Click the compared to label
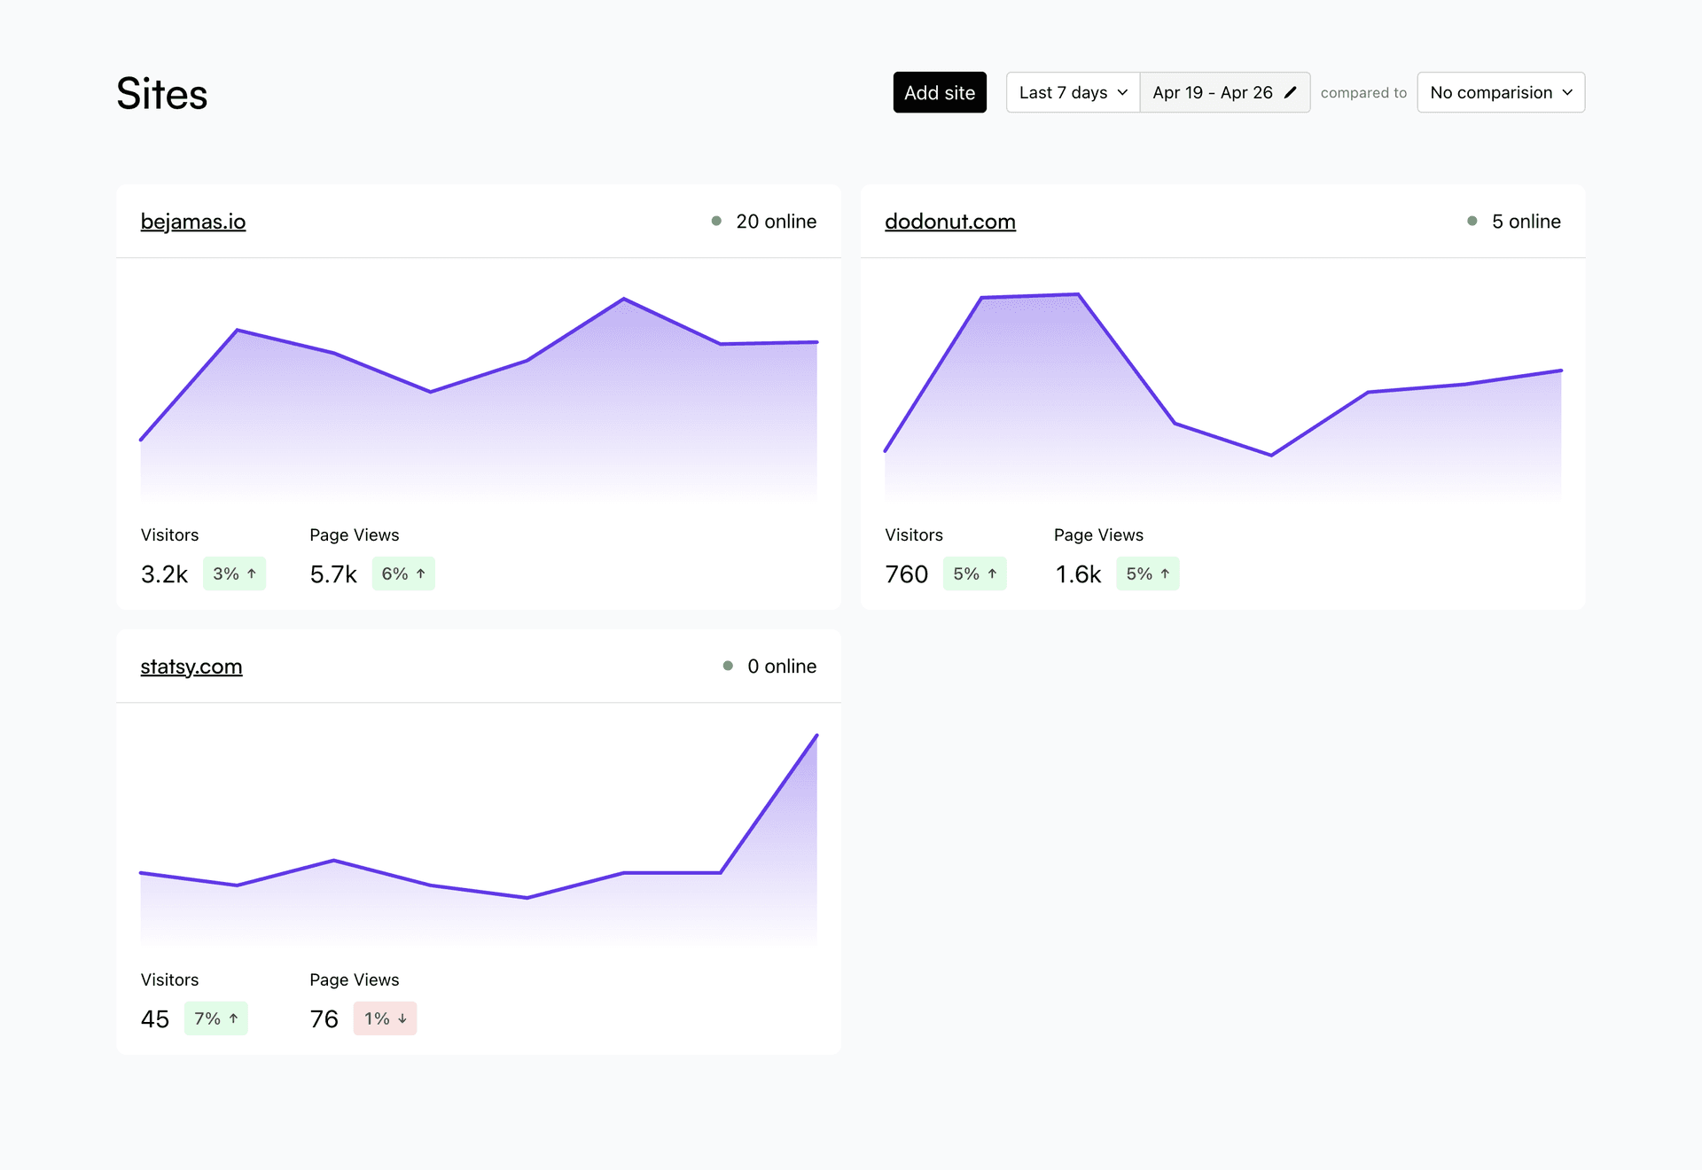 [1363, 93]
